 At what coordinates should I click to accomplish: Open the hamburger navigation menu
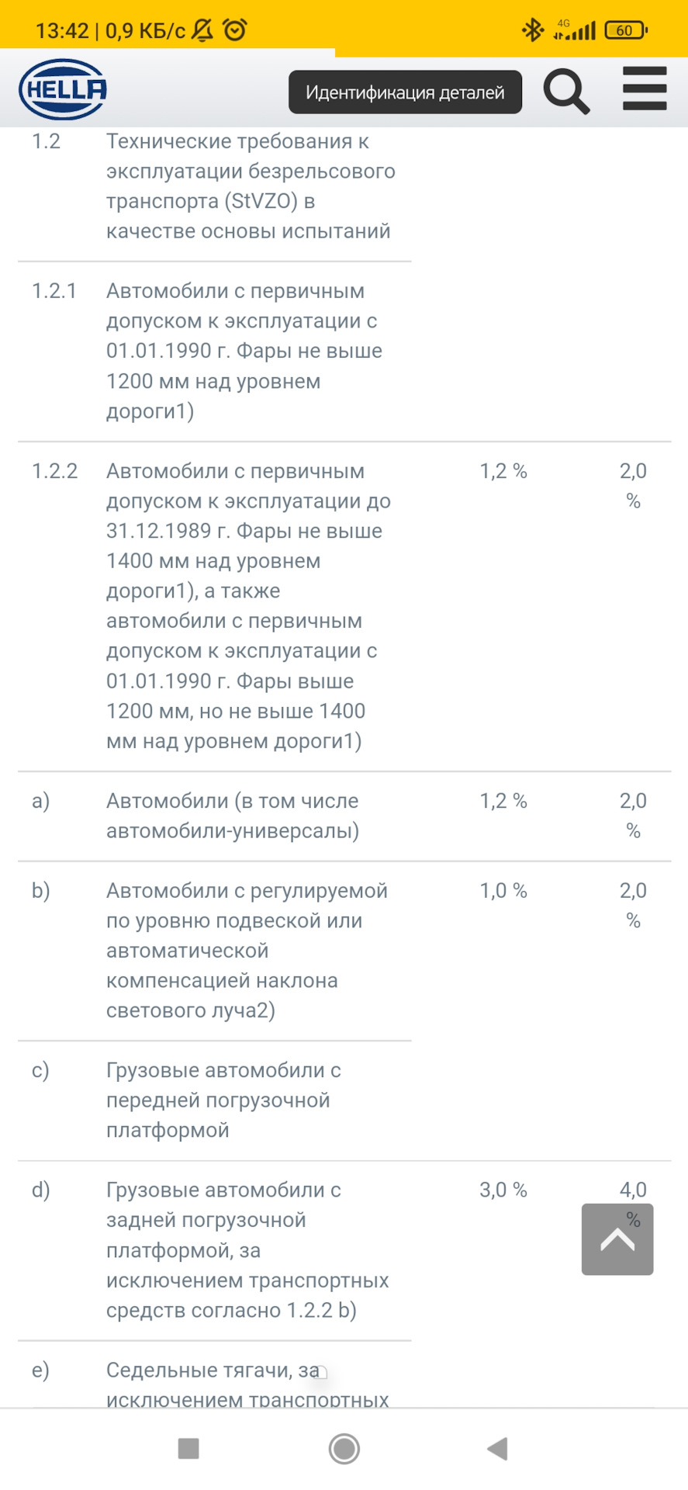coord(644,88)
